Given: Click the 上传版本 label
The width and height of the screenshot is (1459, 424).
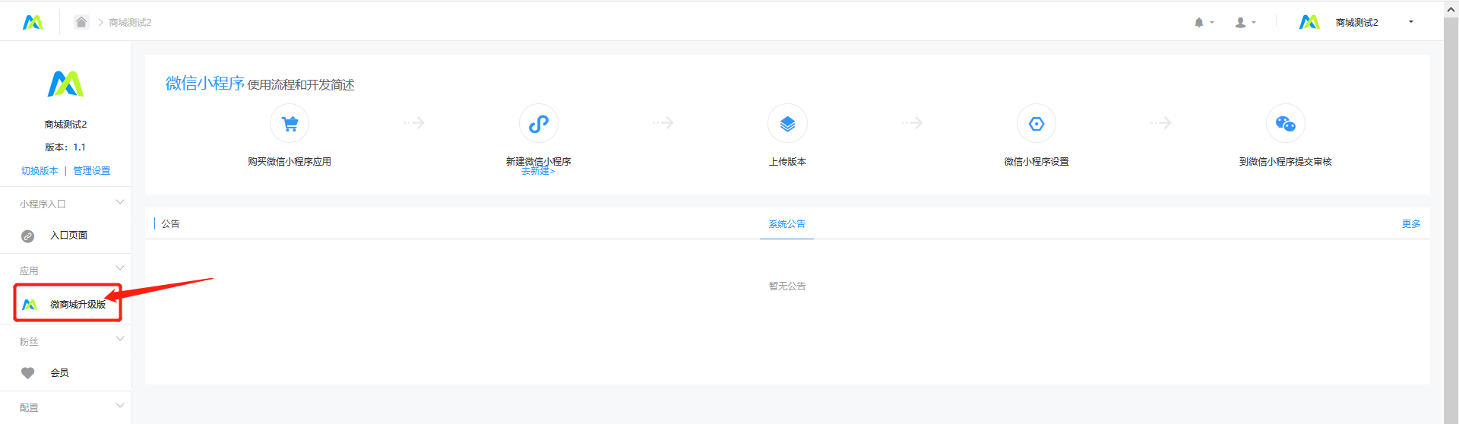Looking at the screenshot, I should (x=787, y=162).
